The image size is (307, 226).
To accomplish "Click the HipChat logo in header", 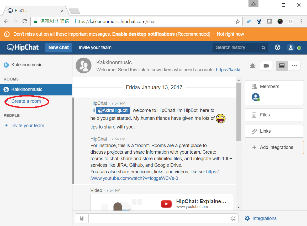I will pos(23,47).
